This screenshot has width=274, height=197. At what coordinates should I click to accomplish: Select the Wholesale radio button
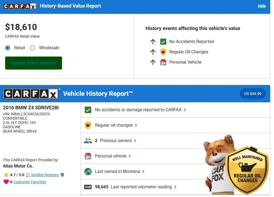(32, 48)
